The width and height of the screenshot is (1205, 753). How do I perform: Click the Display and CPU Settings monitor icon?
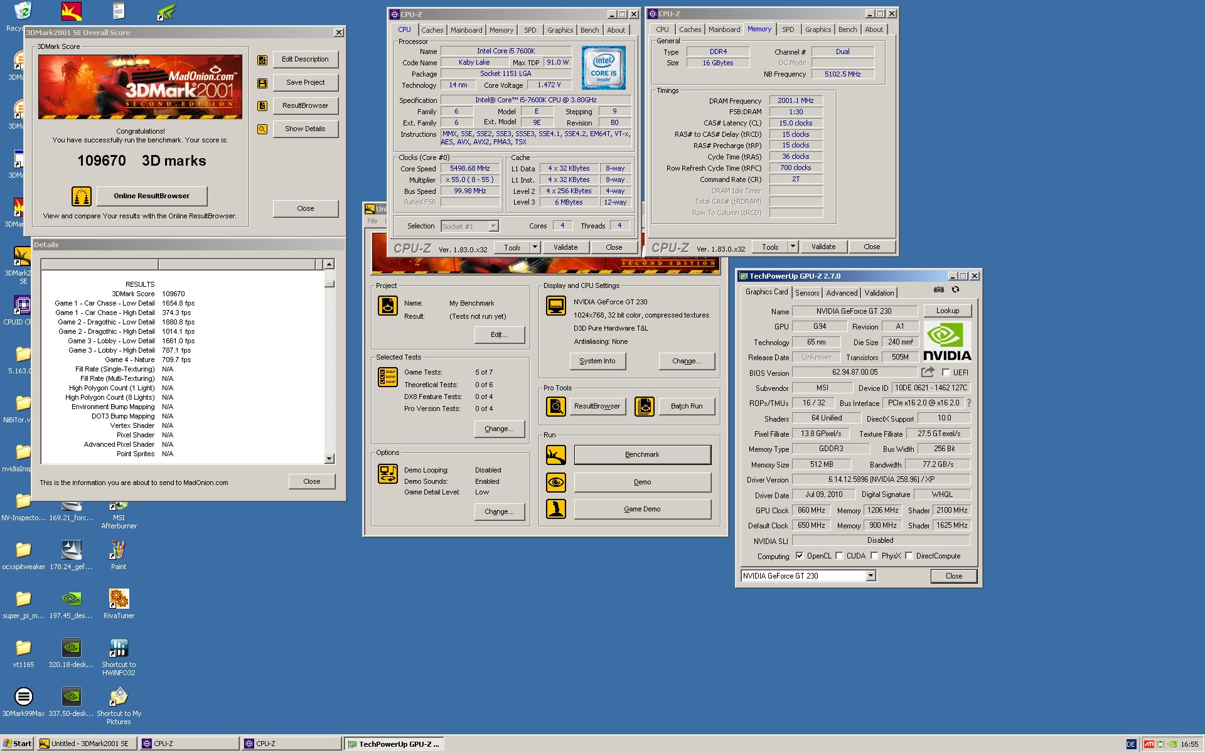[x=556, y=306]
